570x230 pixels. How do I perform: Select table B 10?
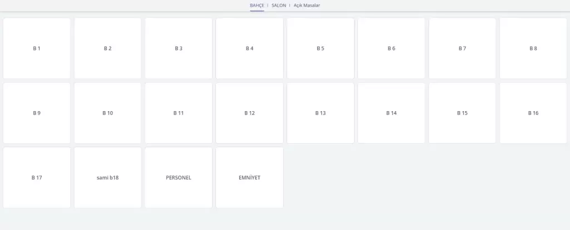(x=107, y=113)
